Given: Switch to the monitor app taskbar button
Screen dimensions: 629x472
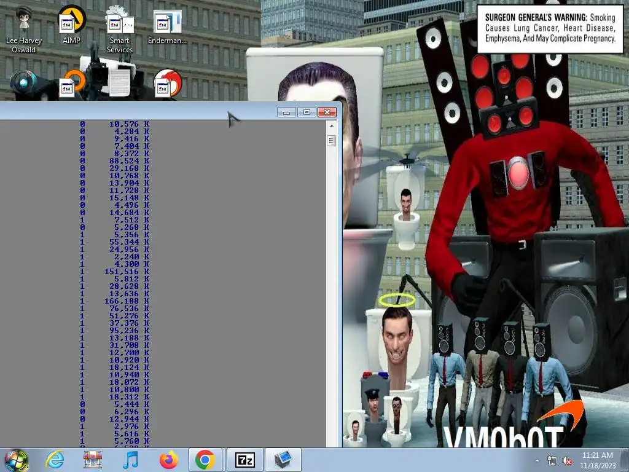Looking at the screenshot, I should (x=283, y=460).
